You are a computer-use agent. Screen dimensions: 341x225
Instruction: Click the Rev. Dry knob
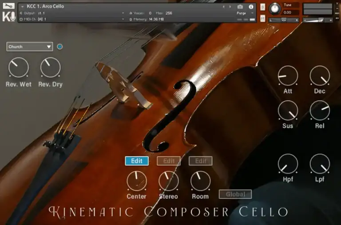(x=51, y=67)
